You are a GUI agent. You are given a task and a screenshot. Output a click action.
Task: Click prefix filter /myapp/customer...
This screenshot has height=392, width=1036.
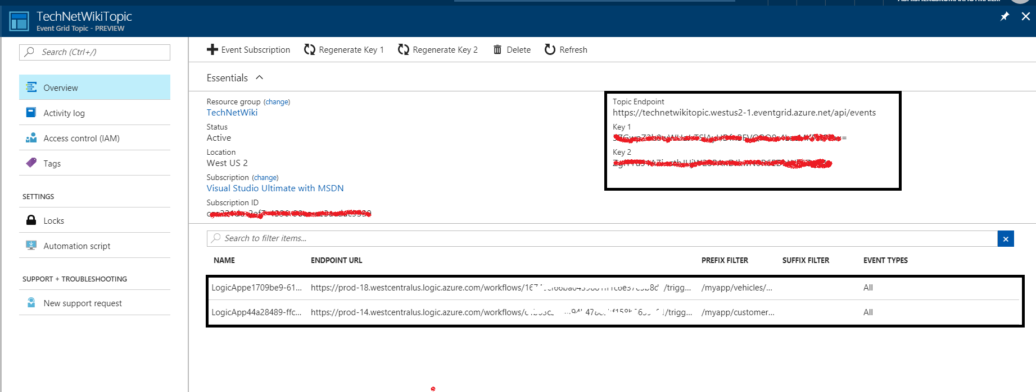pyautogui.click(x=738, y=312)
